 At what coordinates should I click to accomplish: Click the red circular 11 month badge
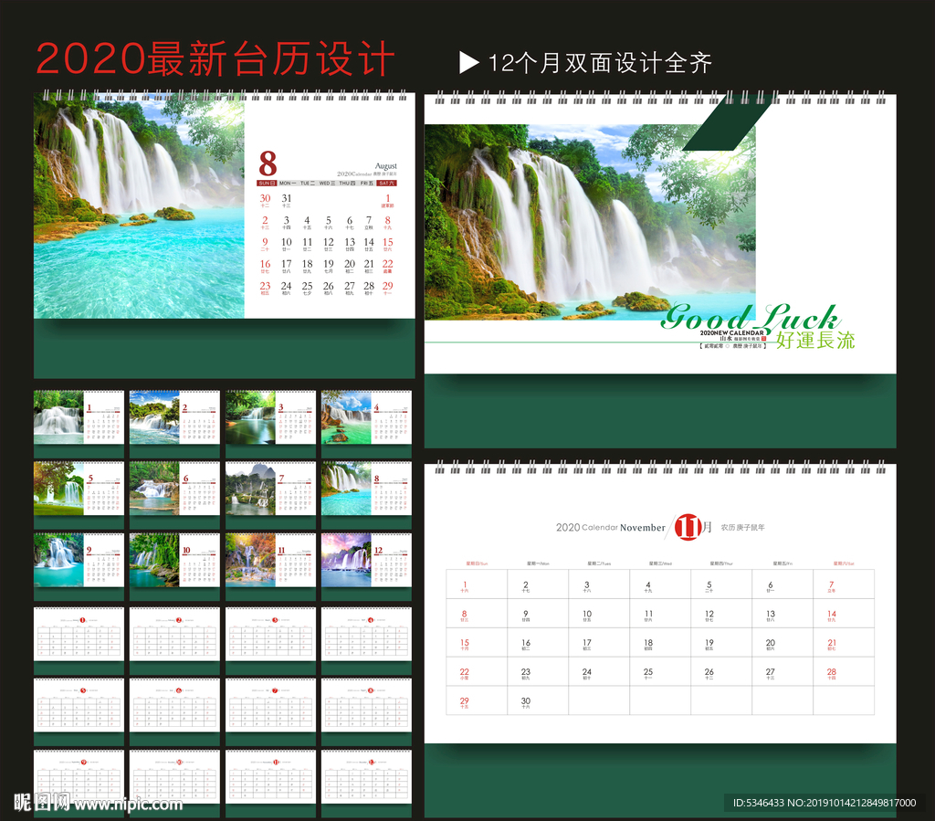tap(687, 527)
